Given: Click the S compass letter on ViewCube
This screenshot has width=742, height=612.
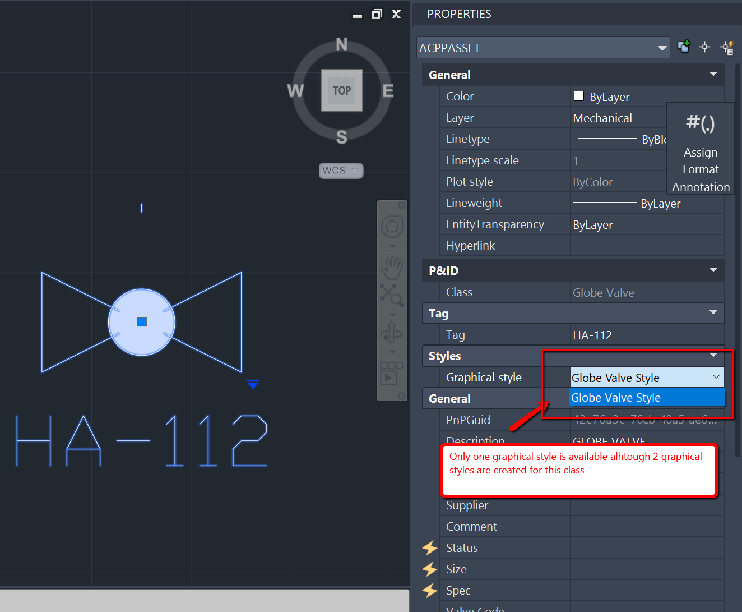Looking at the screenshot, I should click(342, 136).
